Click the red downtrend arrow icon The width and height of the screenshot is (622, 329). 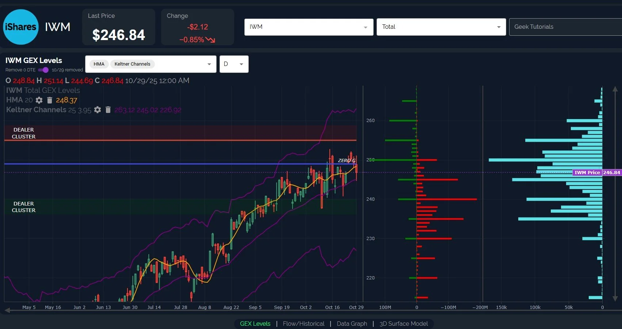[x=210, y=40]
